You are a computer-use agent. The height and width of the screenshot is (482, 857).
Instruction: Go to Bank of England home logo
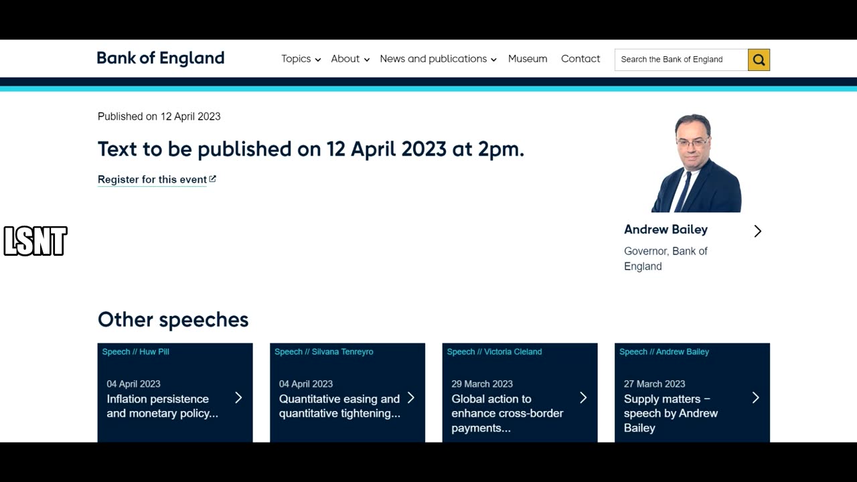(x=161, y=58)
